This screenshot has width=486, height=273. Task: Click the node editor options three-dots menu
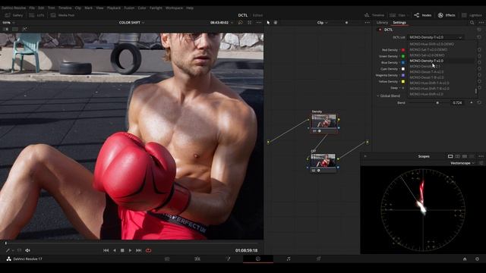[368, 23]
